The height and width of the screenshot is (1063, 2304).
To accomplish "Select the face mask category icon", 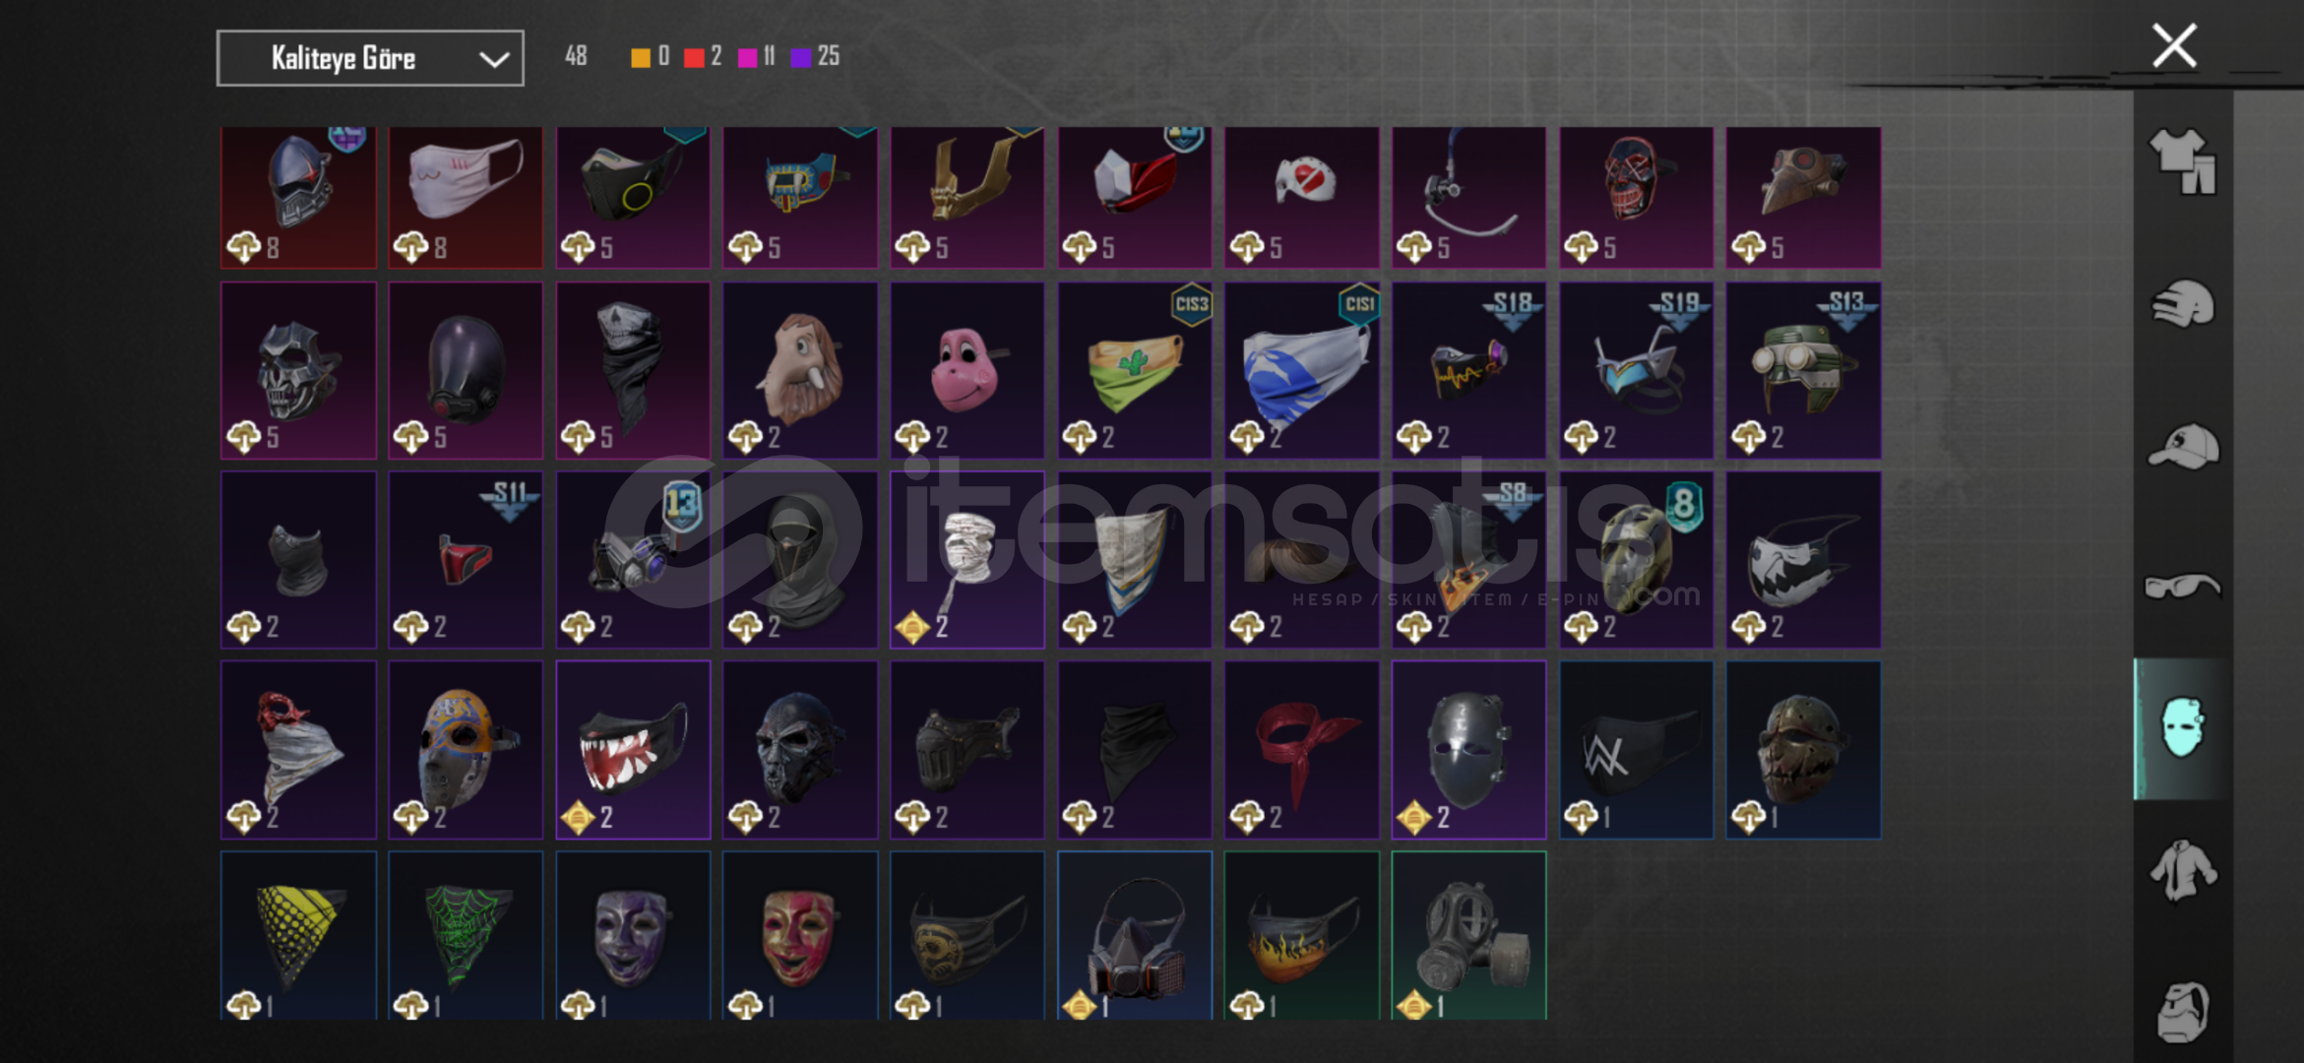I will 2182,729.
